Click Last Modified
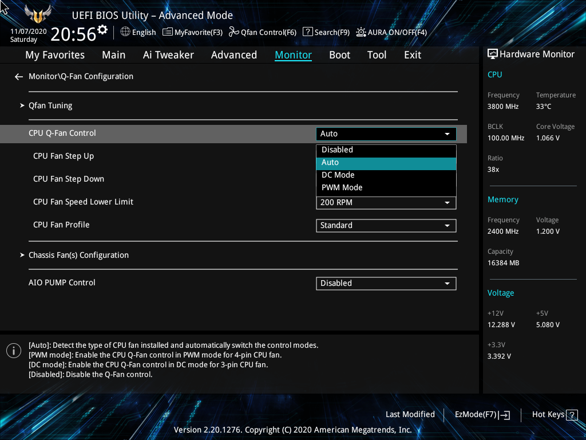The image size is (586, 440). [410, 415]
